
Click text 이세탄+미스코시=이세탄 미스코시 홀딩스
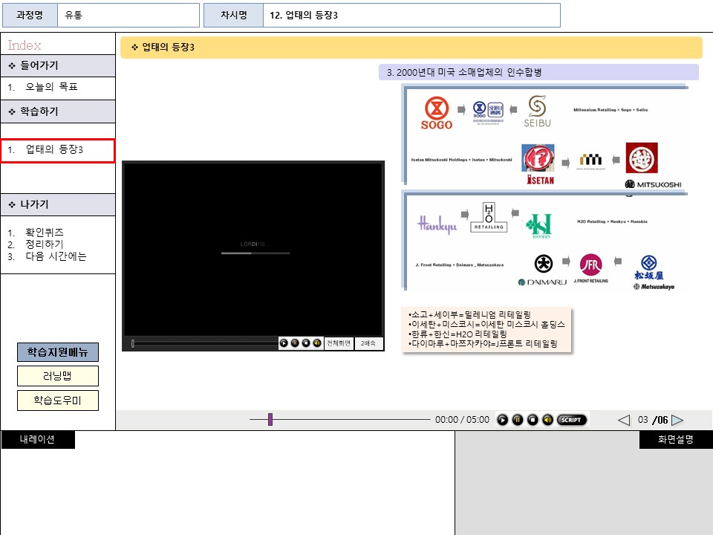click(487, 324)
